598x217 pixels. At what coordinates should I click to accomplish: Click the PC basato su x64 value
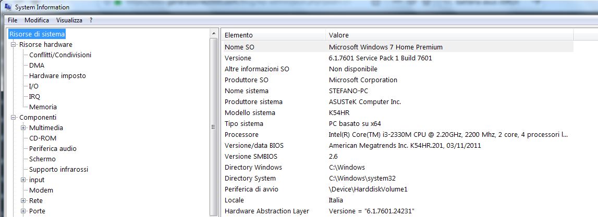coord(355,124)
